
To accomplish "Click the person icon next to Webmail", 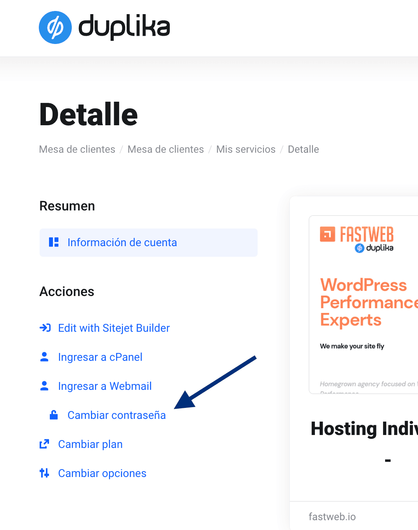I will tap(44, 386).
